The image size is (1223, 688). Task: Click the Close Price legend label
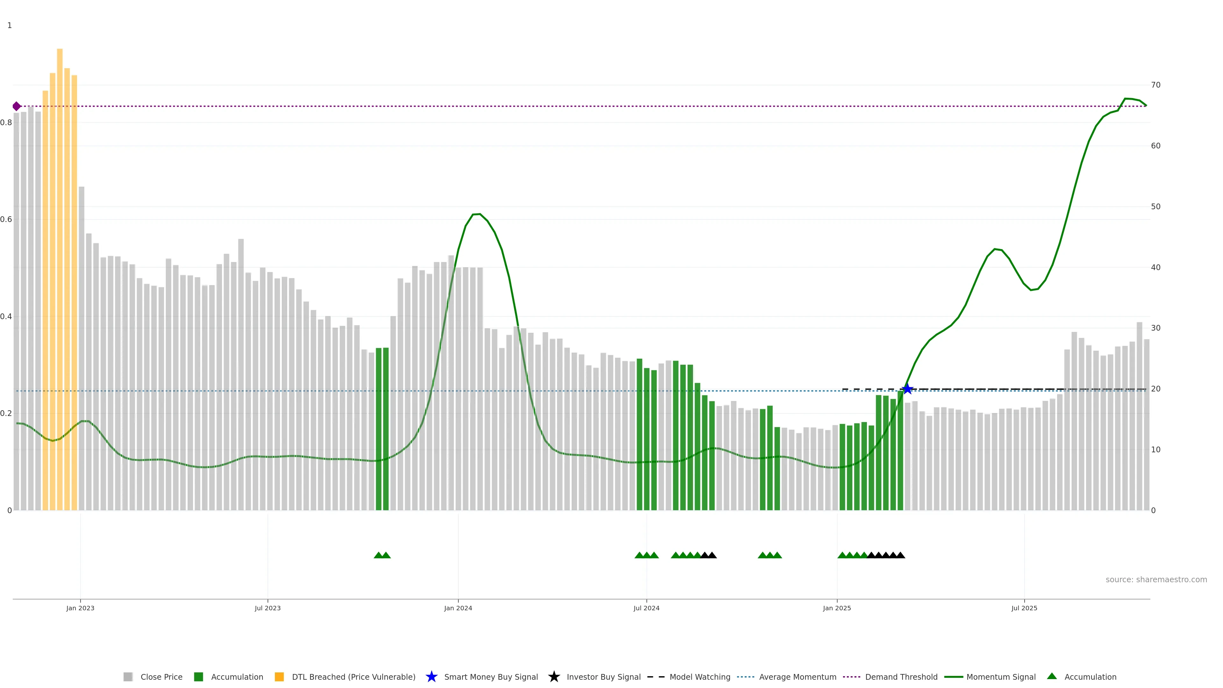coord(161,677)
